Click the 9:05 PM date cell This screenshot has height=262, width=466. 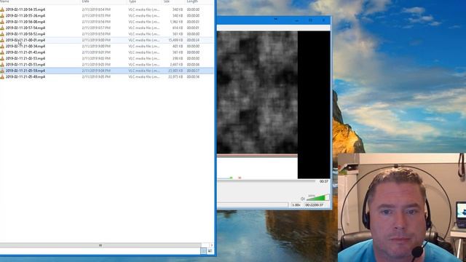(x=96, y=76)
